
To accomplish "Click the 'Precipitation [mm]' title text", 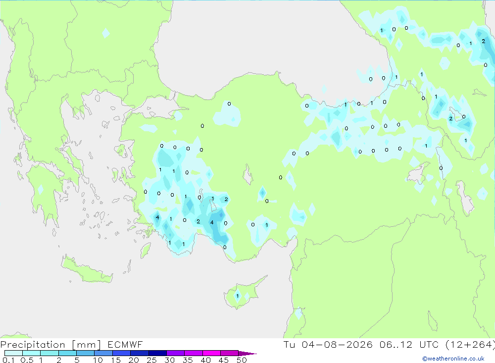I will 50,345.
